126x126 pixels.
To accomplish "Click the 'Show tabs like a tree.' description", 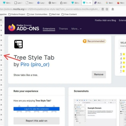I will pos(26,75).
